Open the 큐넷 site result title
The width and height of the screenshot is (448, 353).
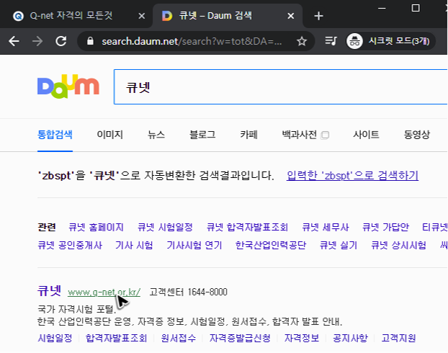point(49,291)
